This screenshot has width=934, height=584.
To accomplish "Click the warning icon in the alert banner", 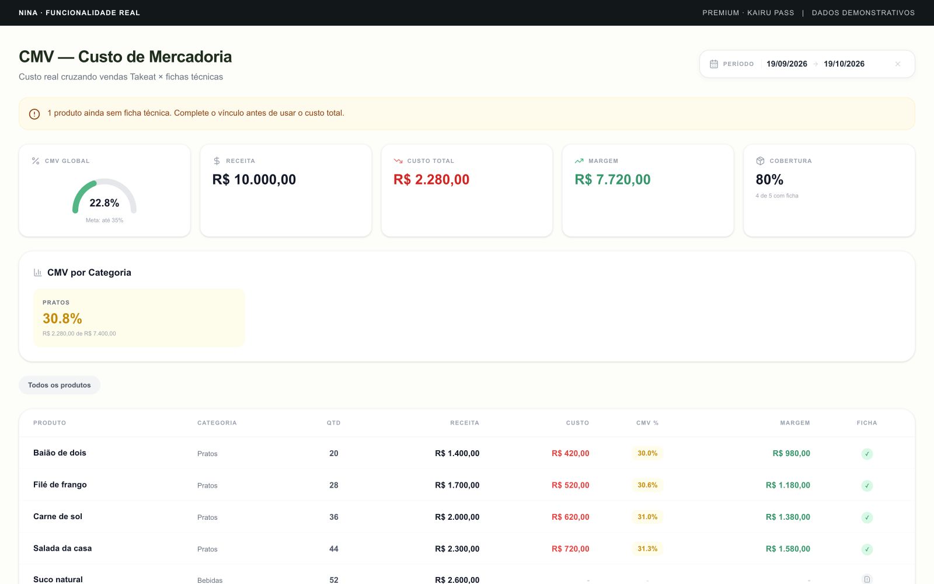I will 34,114.
